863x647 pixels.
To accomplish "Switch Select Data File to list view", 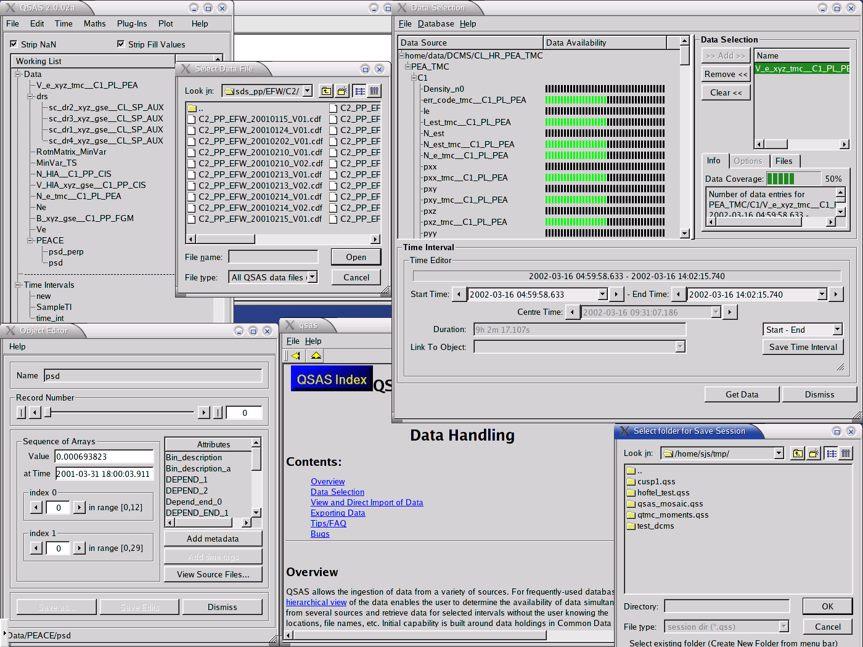I will pos(360,91).
